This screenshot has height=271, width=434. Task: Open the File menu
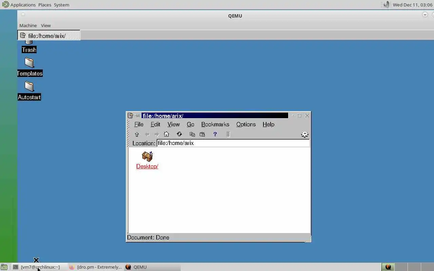pos(139,124)
